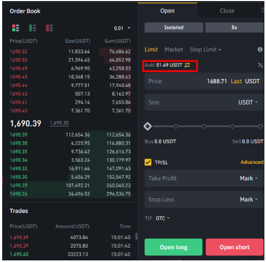Show only sell orders view icon
266x262 pixels.
[49, 28]
